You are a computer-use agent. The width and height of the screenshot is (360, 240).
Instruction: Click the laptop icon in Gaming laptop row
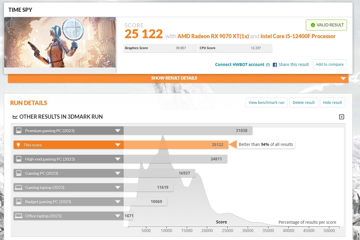[19, 187]
